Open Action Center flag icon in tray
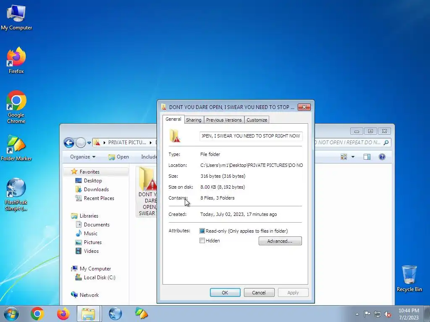This screenshot has width=430, height=322. (367, 314)
